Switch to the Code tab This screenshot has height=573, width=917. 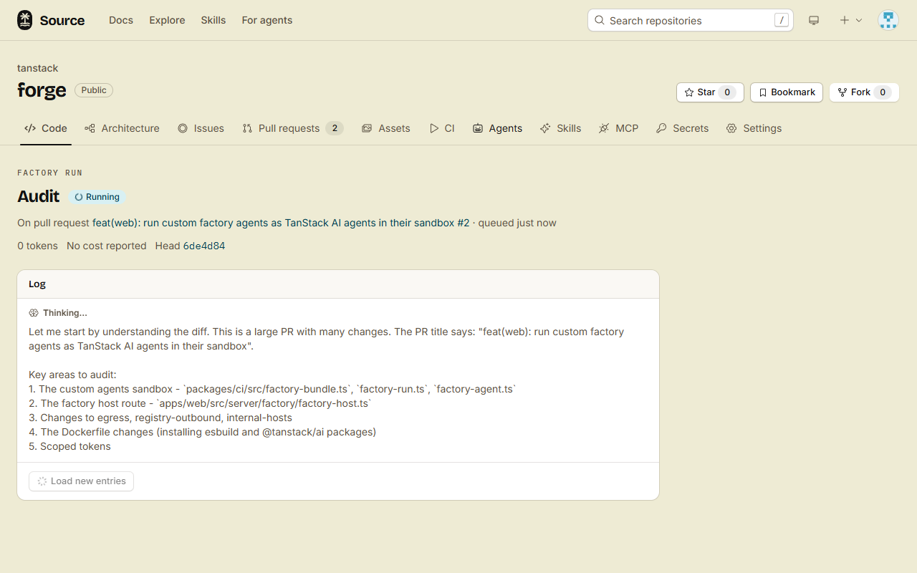[46, 128]
